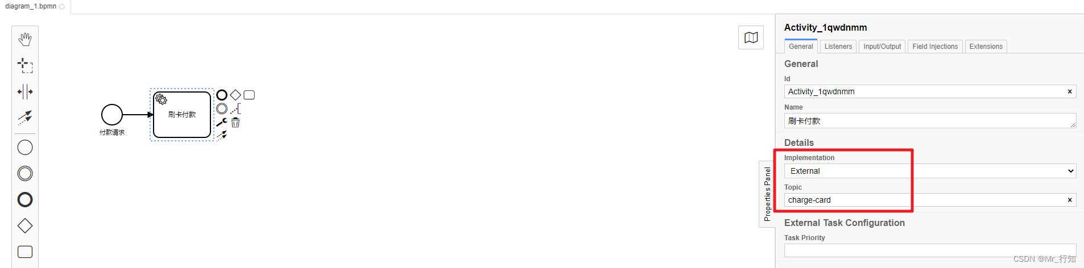Pick the start event circle in the palette
The width and height of the screenshot is (1084, 268).
pyautogui.click(x=25, y=148)
